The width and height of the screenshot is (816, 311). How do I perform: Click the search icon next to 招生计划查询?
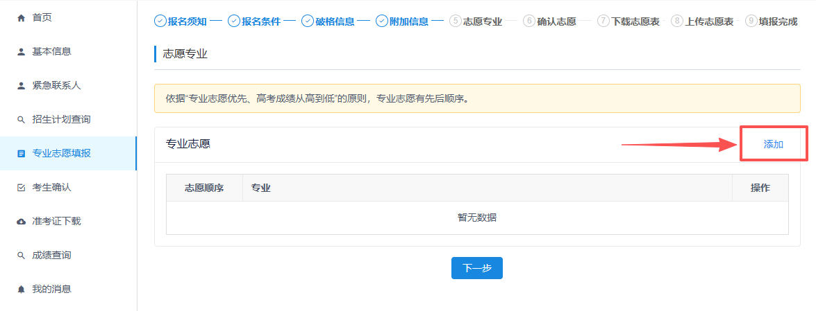point(21,120)
